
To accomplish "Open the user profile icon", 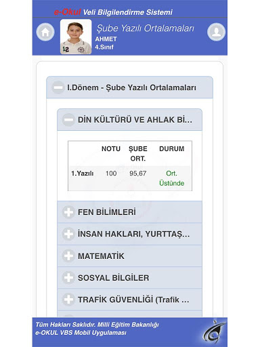I will 216,32.
